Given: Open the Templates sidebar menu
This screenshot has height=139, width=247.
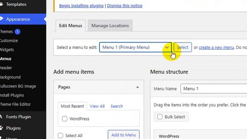Looking at the screenshot, I should click(x=16, y=4).
